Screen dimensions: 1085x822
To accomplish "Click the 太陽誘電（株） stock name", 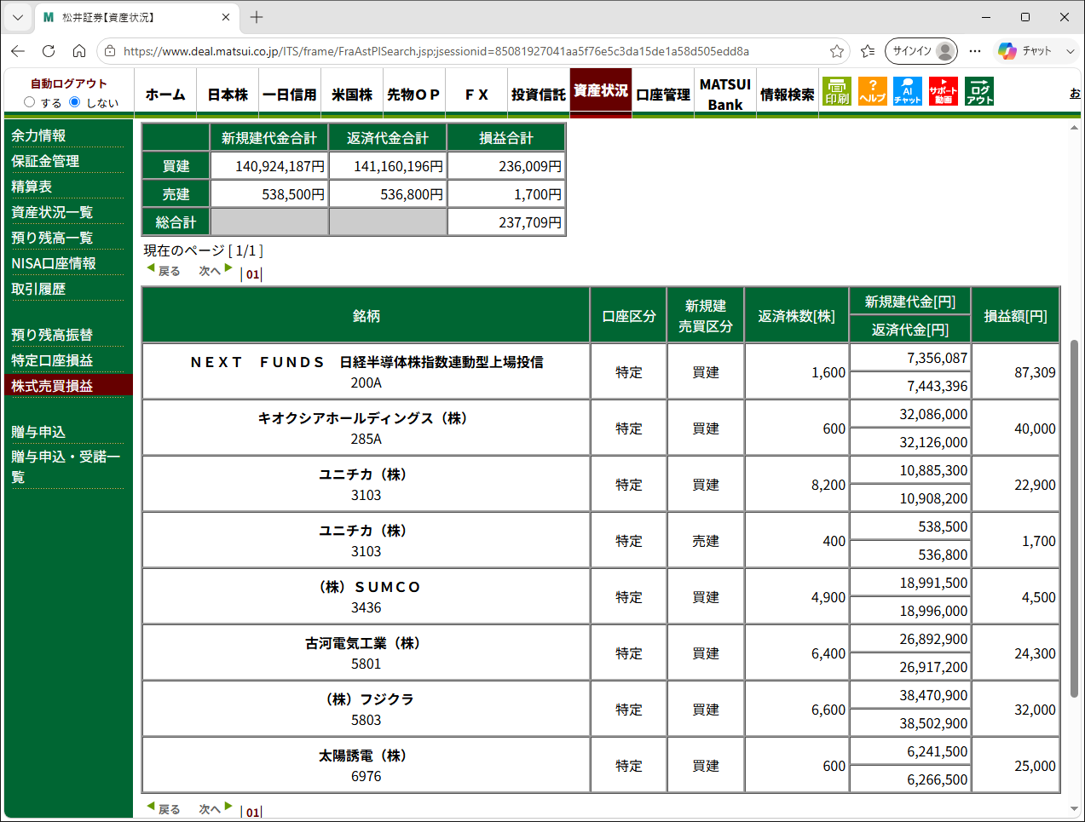I will pyautogui.click(x=366, y=756).
